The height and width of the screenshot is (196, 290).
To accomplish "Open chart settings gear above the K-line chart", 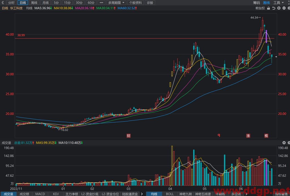I will click(289, 8).
